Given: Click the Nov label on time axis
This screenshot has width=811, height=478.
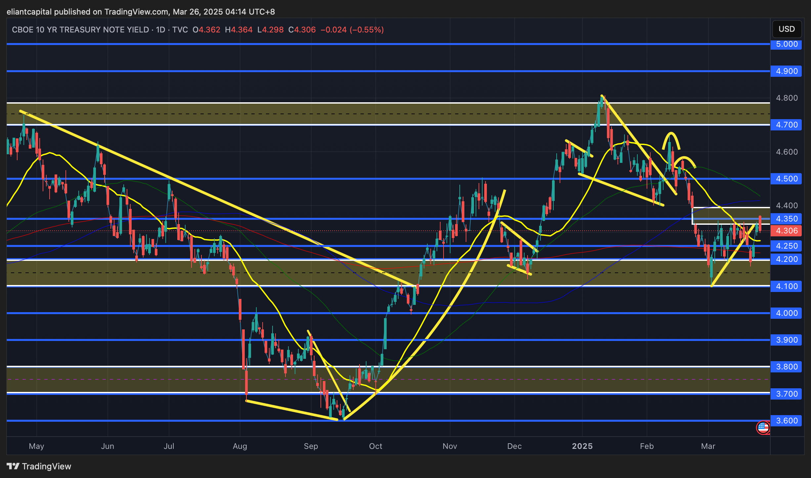Looking at the screenshot, I should (449, 446).
